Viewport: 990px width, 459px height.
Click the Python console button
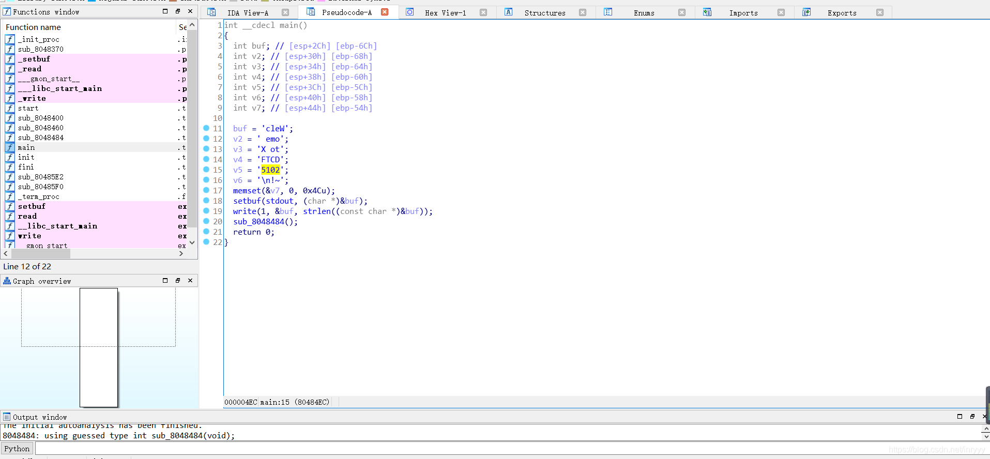[17, 449]
